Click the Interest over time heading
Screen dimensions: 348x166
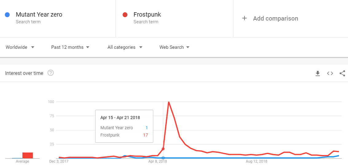pos(24,73)
